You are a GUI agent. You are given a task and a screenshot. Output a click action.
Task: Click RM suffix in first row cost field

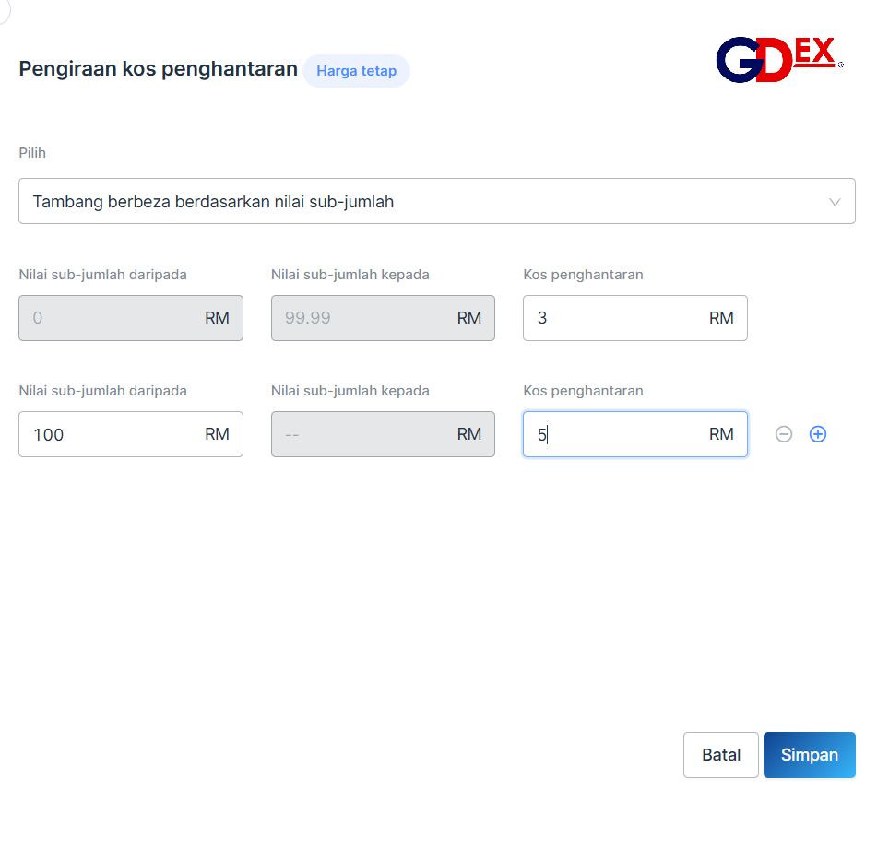(x=721, y=318)
